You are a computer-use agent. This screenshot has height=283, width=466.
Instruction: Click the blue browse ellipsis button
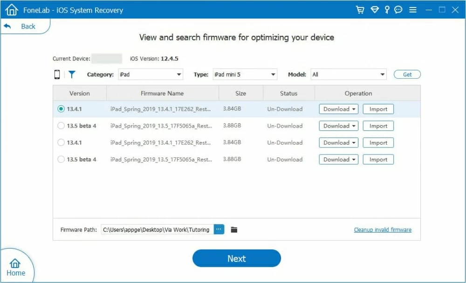tap(219, 229)
